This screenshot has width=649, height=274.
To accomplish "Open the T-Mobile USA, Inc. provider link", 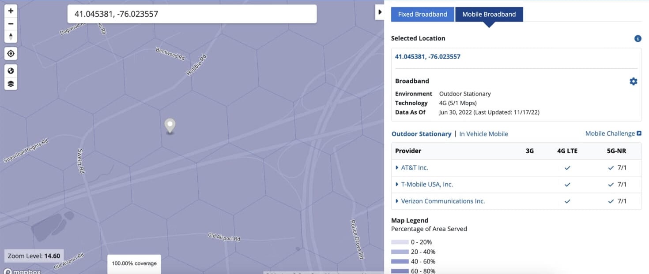I will [x=427, y=185].
